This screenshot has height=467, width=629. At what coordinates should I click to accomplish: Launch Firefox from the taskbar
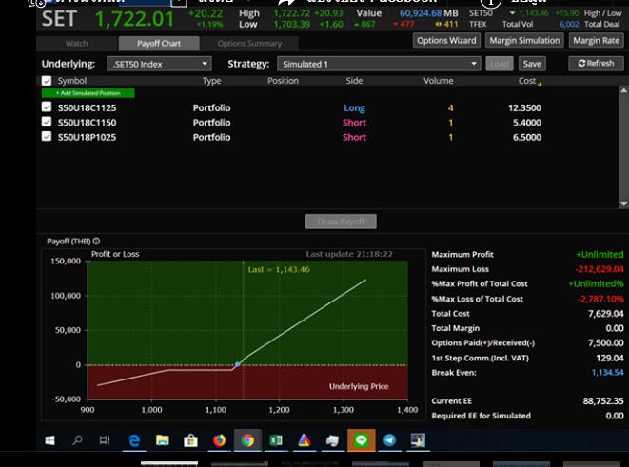(219, 440)
